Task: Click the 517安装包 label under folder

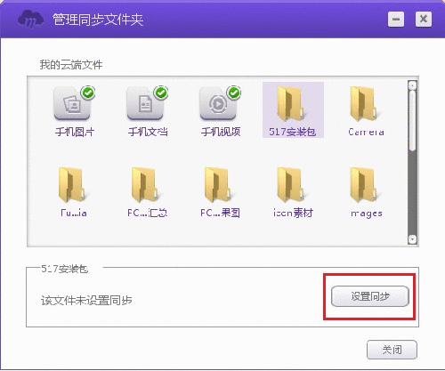Action: (292, 132)
